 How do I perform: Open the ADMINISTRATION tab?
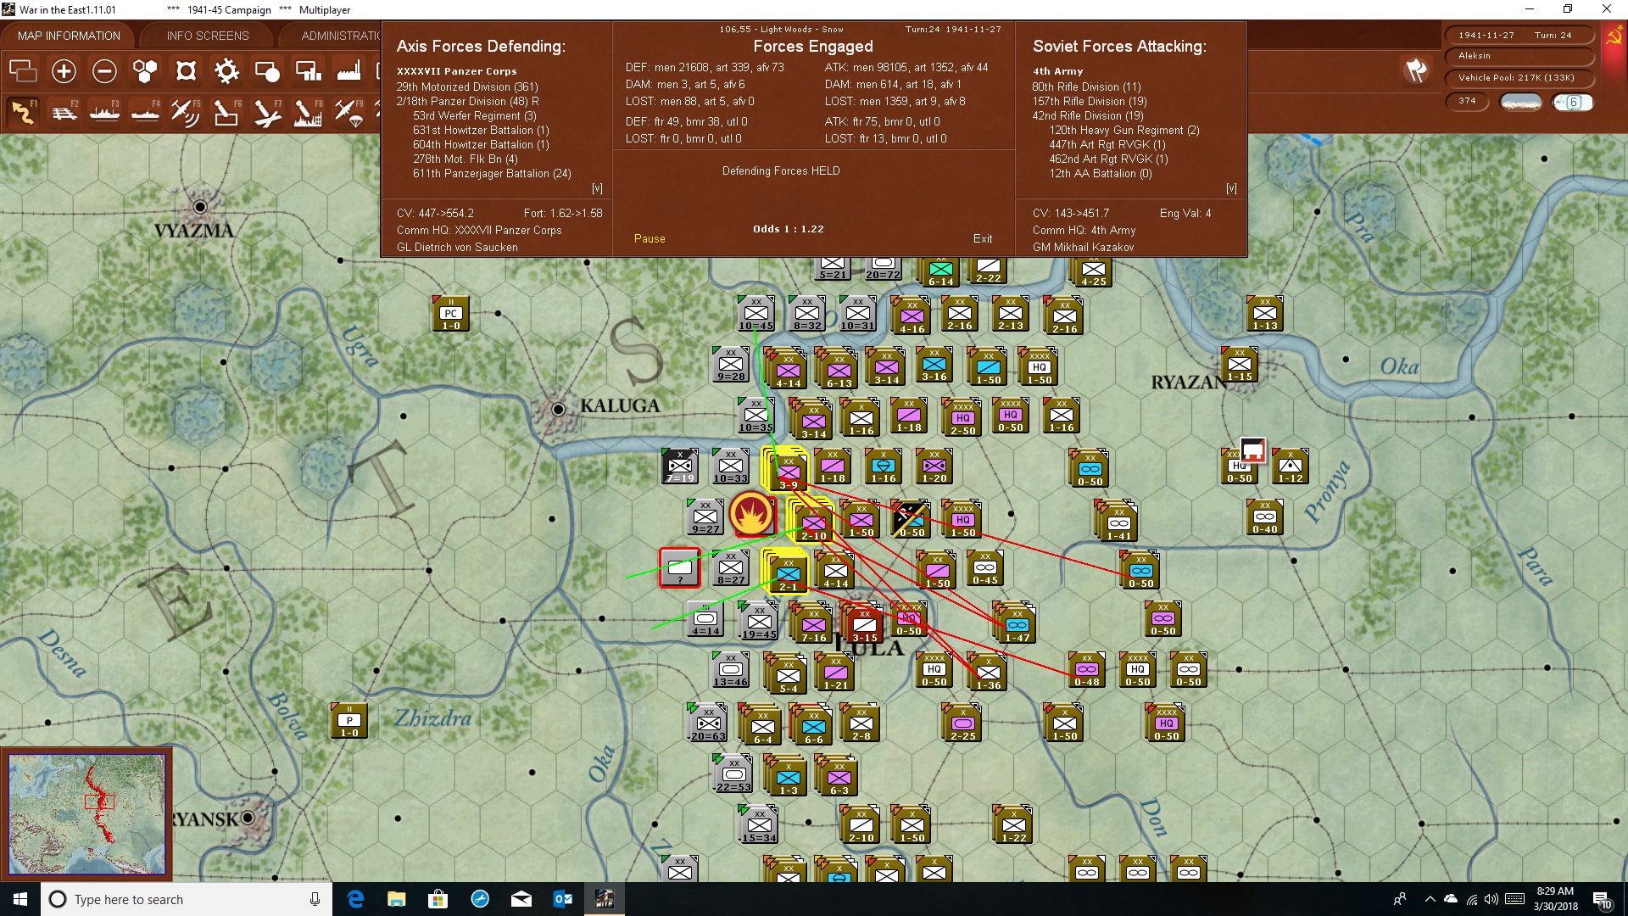pyautogui.click(x=339, y=36)
